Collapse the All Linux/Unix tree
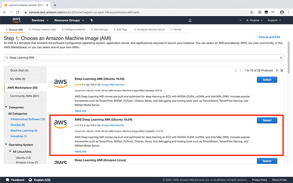Image resolution: width=293 pixels, height=183 pixels. pos(10,152)
